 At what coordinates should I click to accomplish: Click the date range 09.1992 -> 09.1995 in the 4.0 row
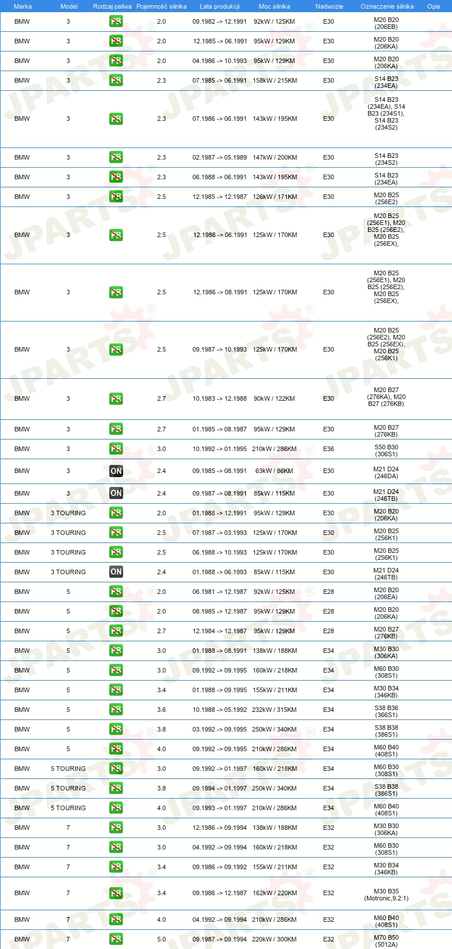click(x=220, y=749)
